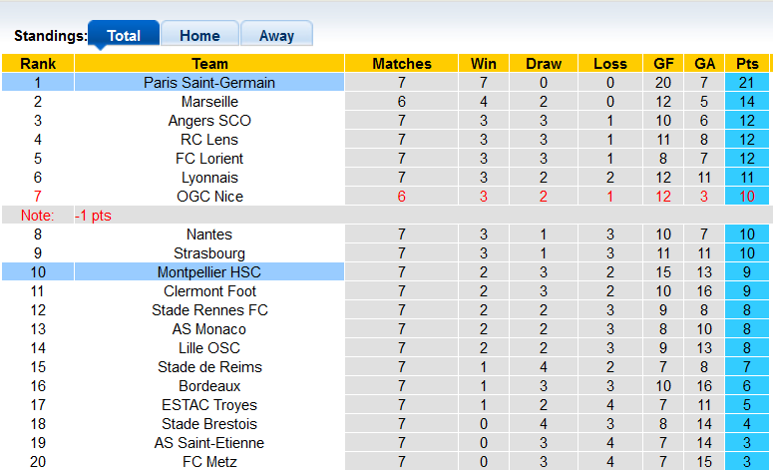Open the Marseille team page
Image resolution: width=773 pixels, height=471 pixels.
coord(209,102)
